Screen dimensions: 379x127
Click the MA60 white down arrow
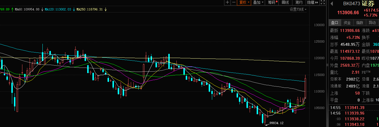click(x=42, y=9)
